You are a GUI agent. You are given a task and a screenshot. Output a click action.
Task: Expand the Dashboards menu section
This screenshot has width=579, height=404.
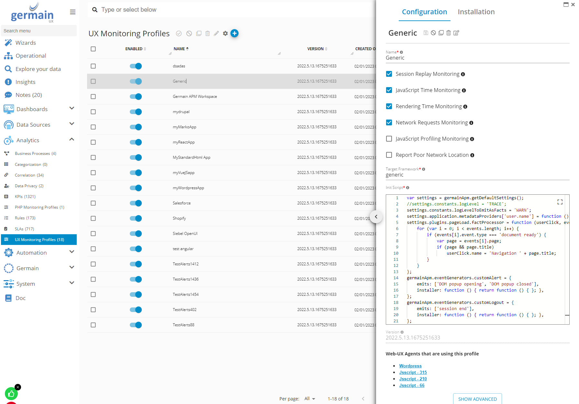[72, 109]
